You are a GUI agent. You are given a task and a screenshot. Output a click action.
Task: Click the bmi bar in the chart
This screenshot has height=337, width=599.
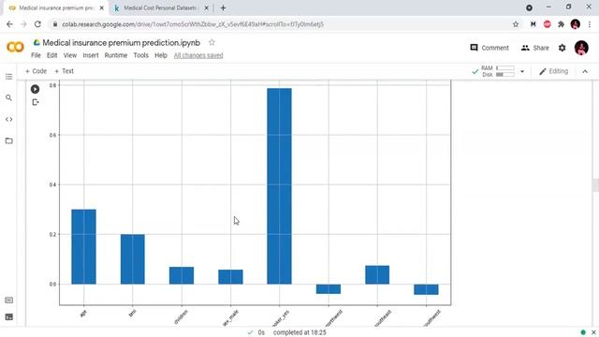[133, 259]
